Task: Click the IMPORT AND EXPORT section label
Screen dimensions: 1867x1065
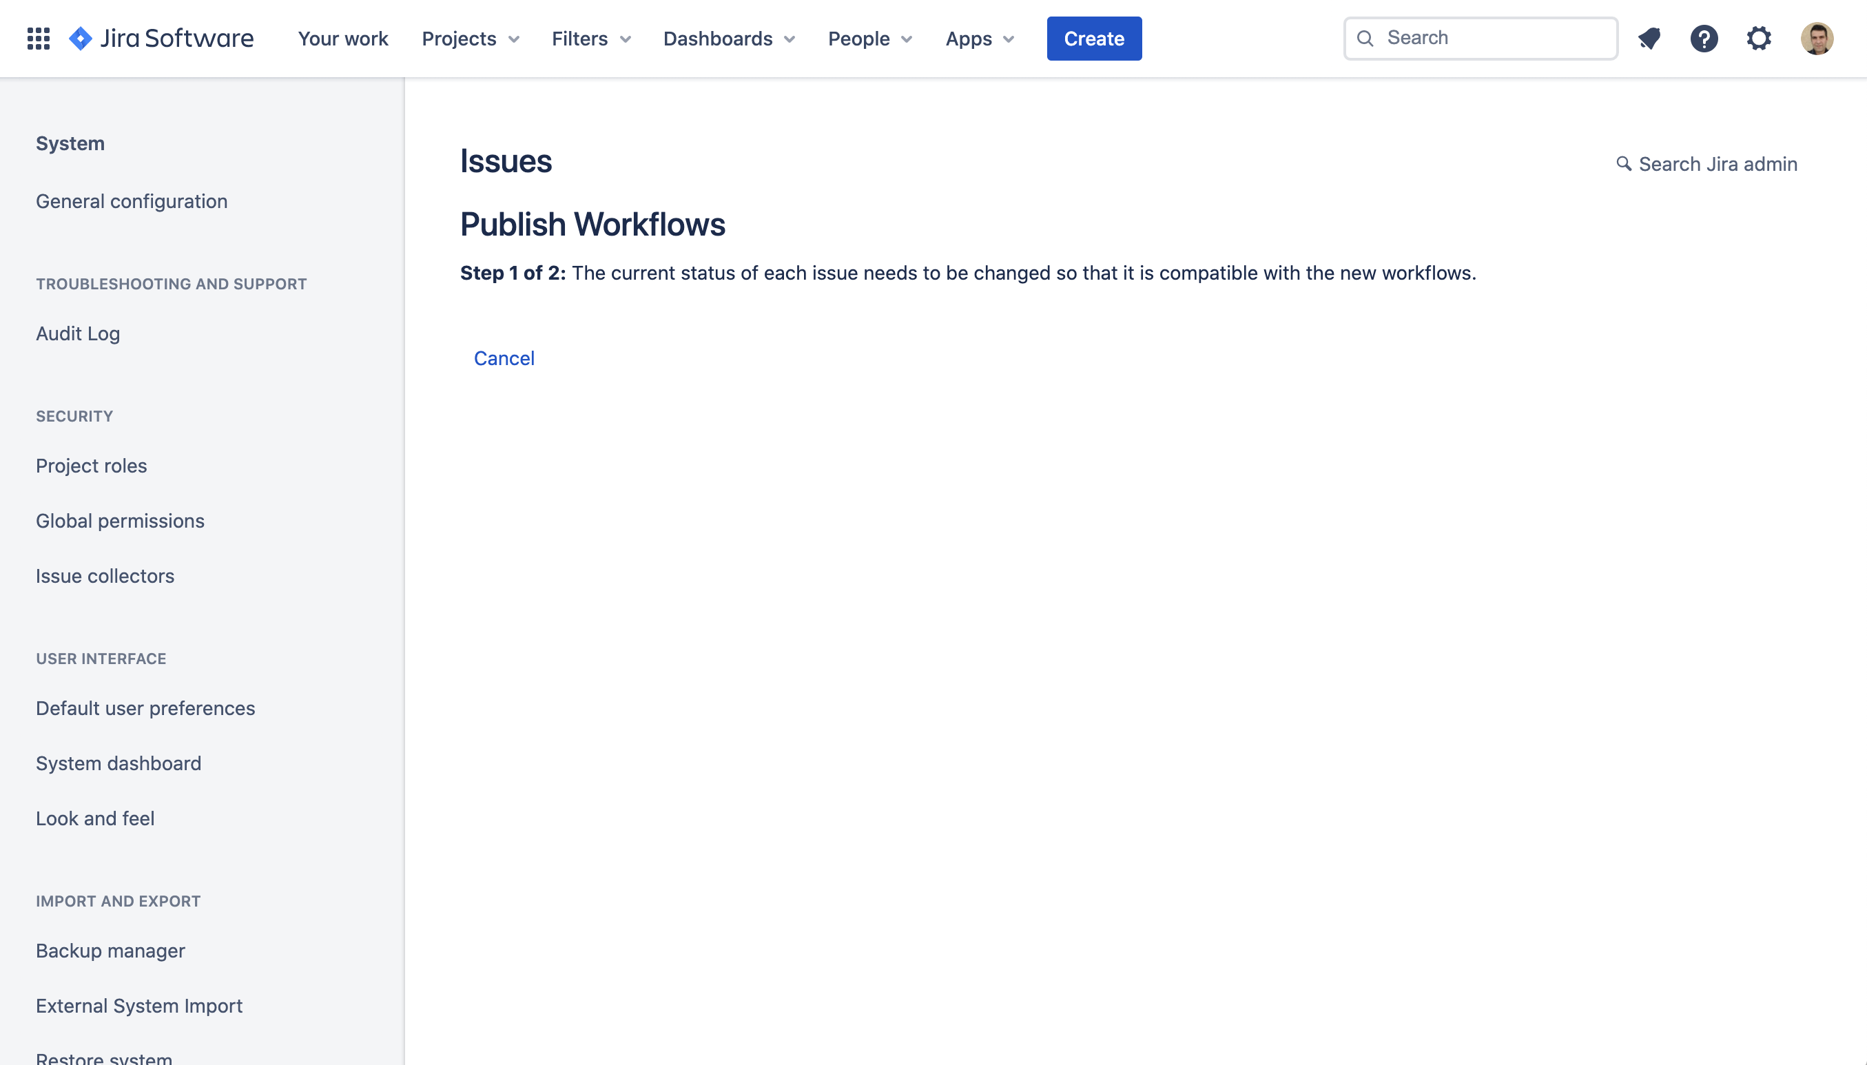Action: 118,901
